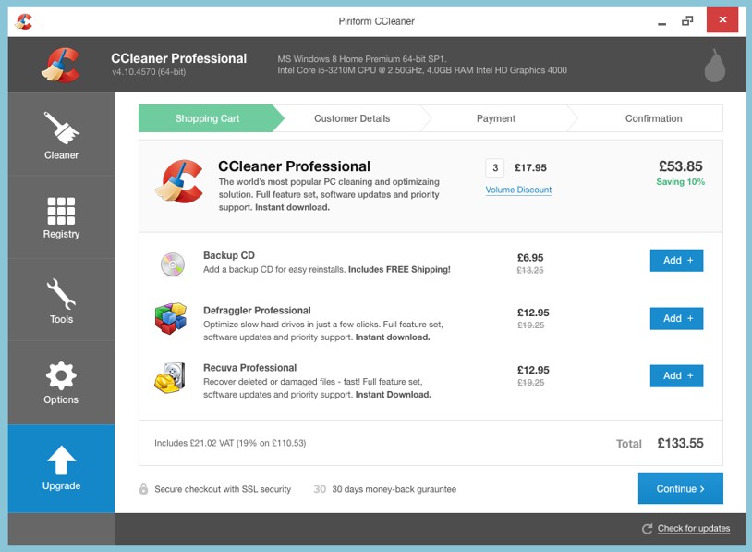Select the Upgrade arrow in sidebar

(x=61, y=469)
